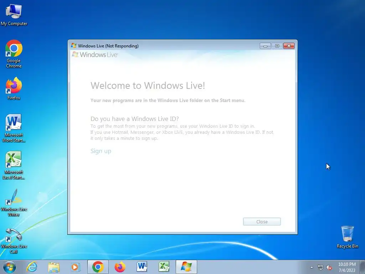Click Excel icon in the taskbar
The width and height of the screenshot is (365, 274).
point(164,267)
